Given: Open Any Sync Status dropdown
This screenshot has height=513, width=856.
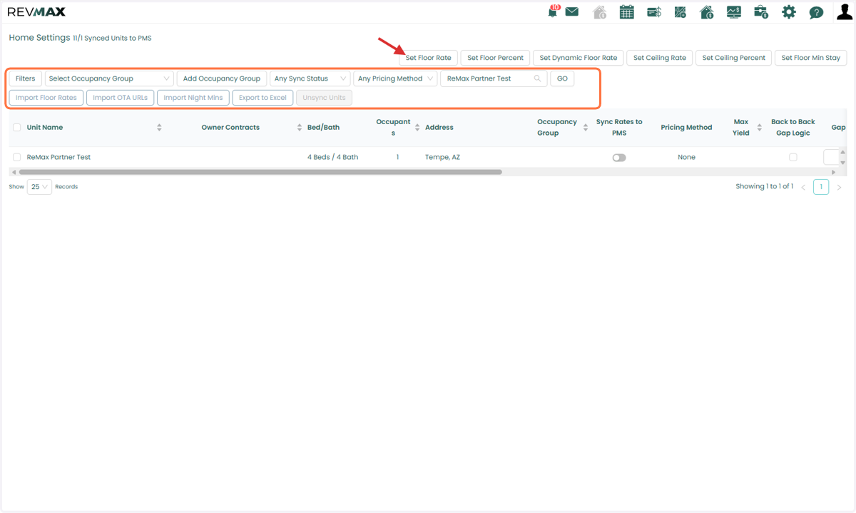Looking at the screenshot, I should click(310, 78).
